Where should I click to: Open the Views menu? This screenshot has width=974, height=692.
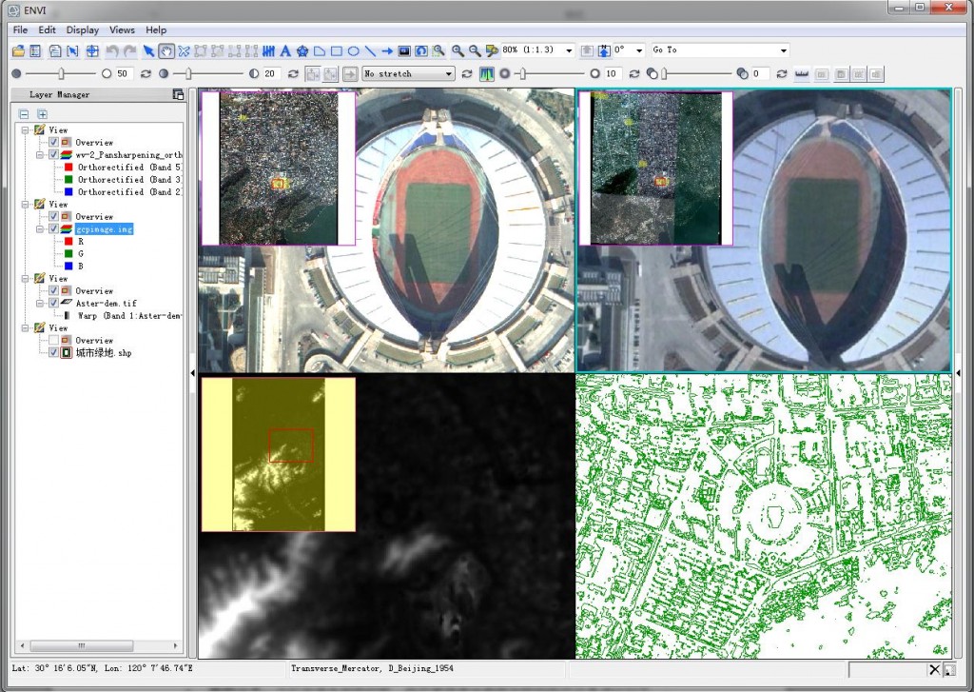[x=122, y=30]
